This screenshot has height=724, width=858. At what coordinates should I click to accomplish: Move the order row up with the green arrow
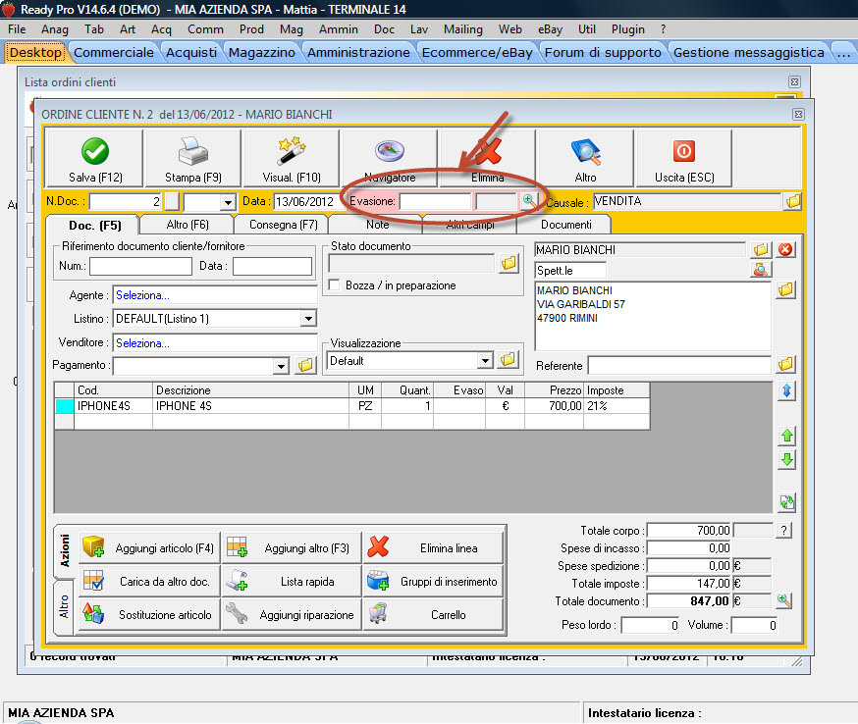(786, 435)
